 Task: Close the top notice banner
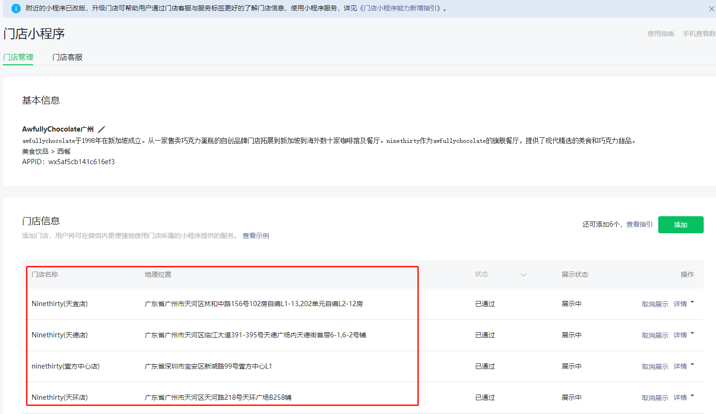click(x=711, y=9)
